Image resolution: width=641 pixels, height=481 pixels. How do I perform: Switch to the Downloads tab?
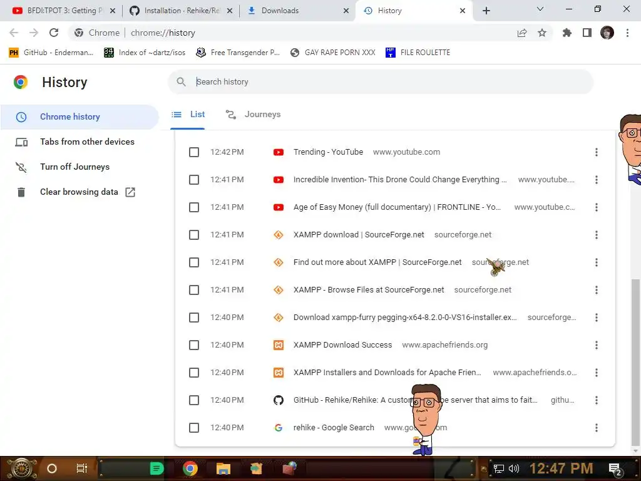coord(299,11)
